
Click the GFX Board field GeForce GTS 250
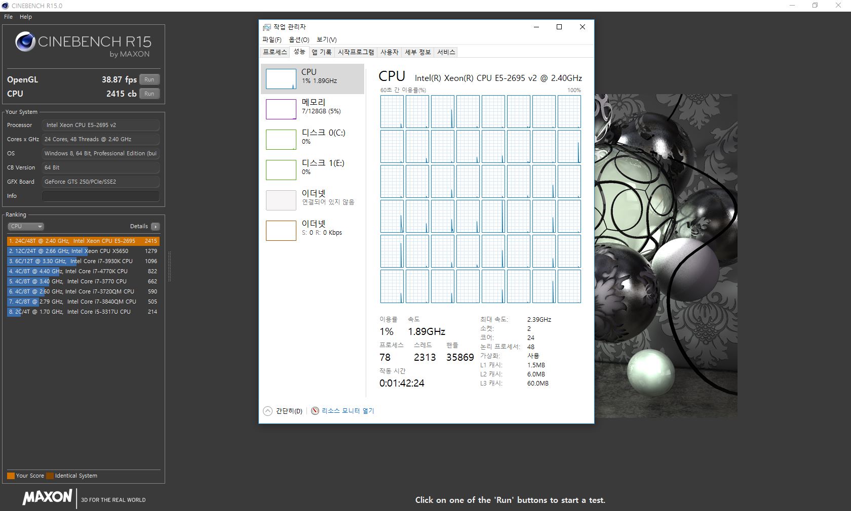(100, 182)
